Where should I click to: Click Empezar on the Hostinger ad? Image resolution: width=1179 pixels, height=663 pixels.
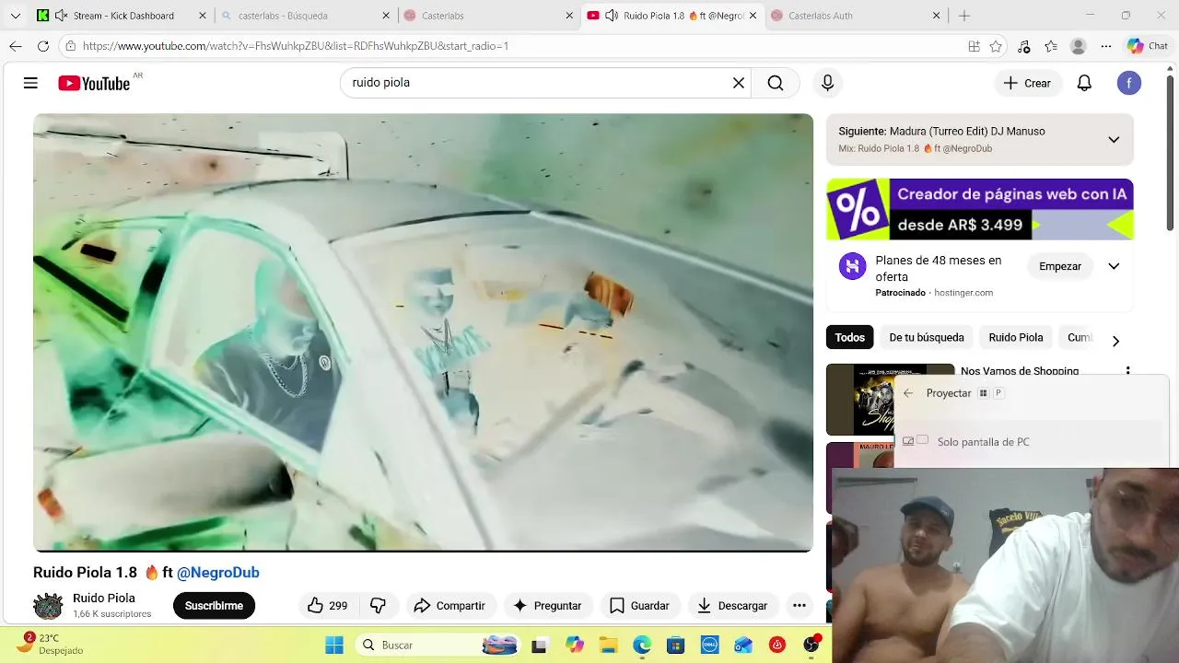(x=1060, y=266)
